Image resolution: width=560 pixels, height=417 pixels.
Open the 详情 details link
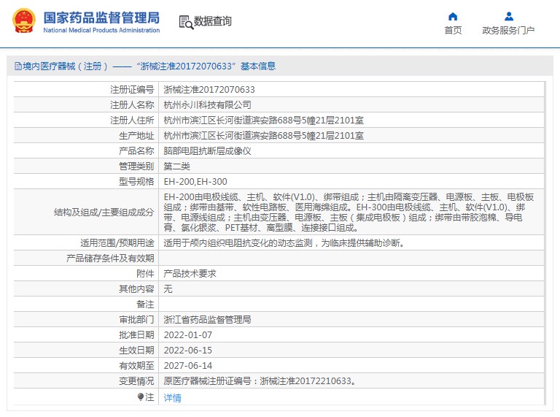pyautogui.click(x=173, y=398)
